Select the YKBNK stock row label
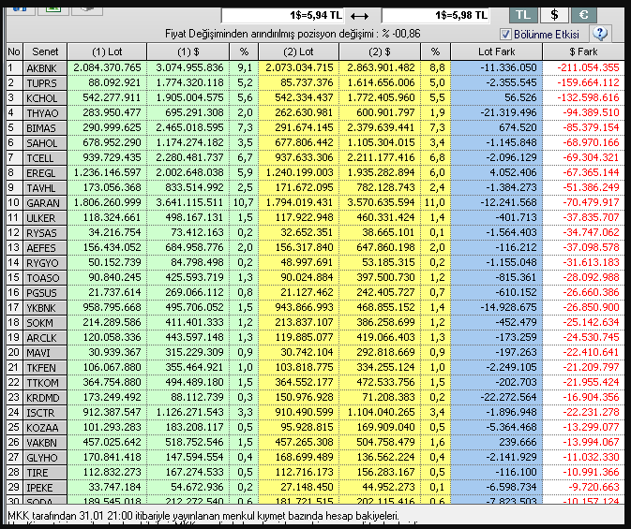The height and width of the screenshot is (529, 631). (x=45, y=308)
